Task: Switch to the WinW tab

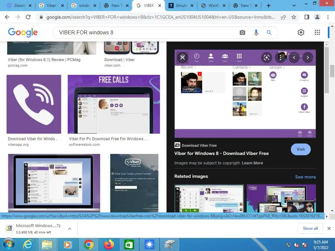Action: click(214, 6)
